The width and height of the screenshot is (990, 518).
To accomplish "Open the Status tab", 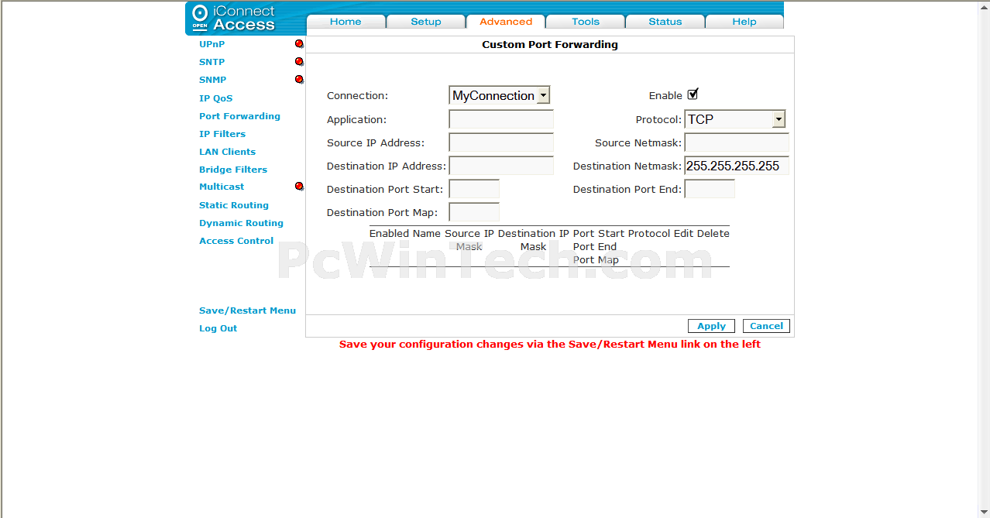I will 665,22.
